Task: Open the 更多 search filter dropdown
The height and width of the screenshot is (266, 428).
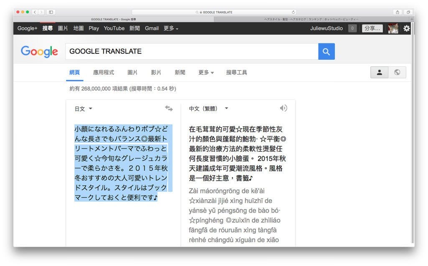Action: tap(206, 72)
